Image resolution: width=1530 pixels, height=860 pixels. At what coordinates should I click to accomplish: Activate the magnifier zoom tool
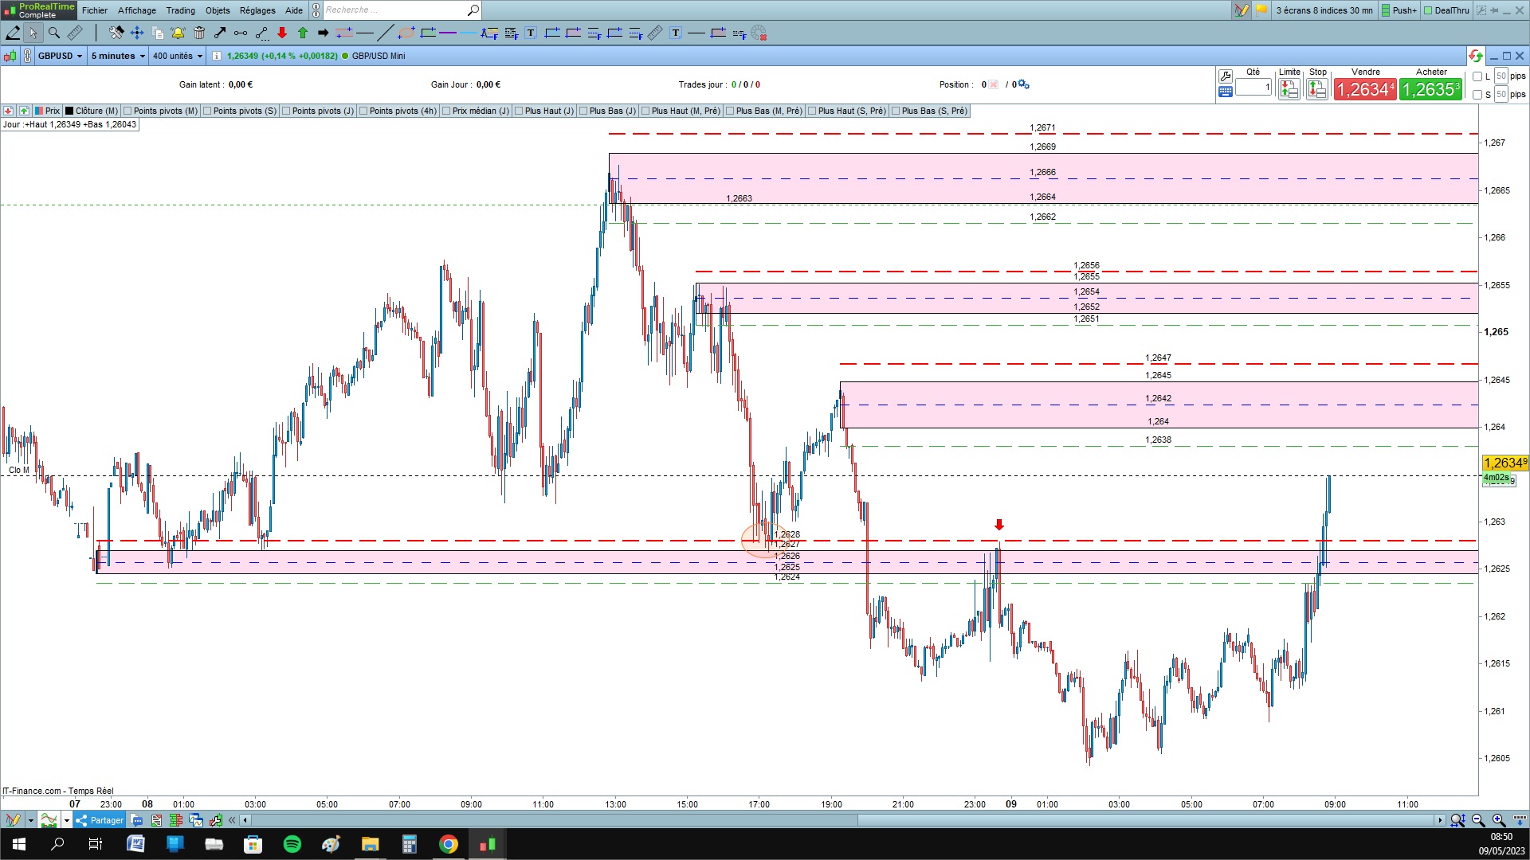[54, 33]
